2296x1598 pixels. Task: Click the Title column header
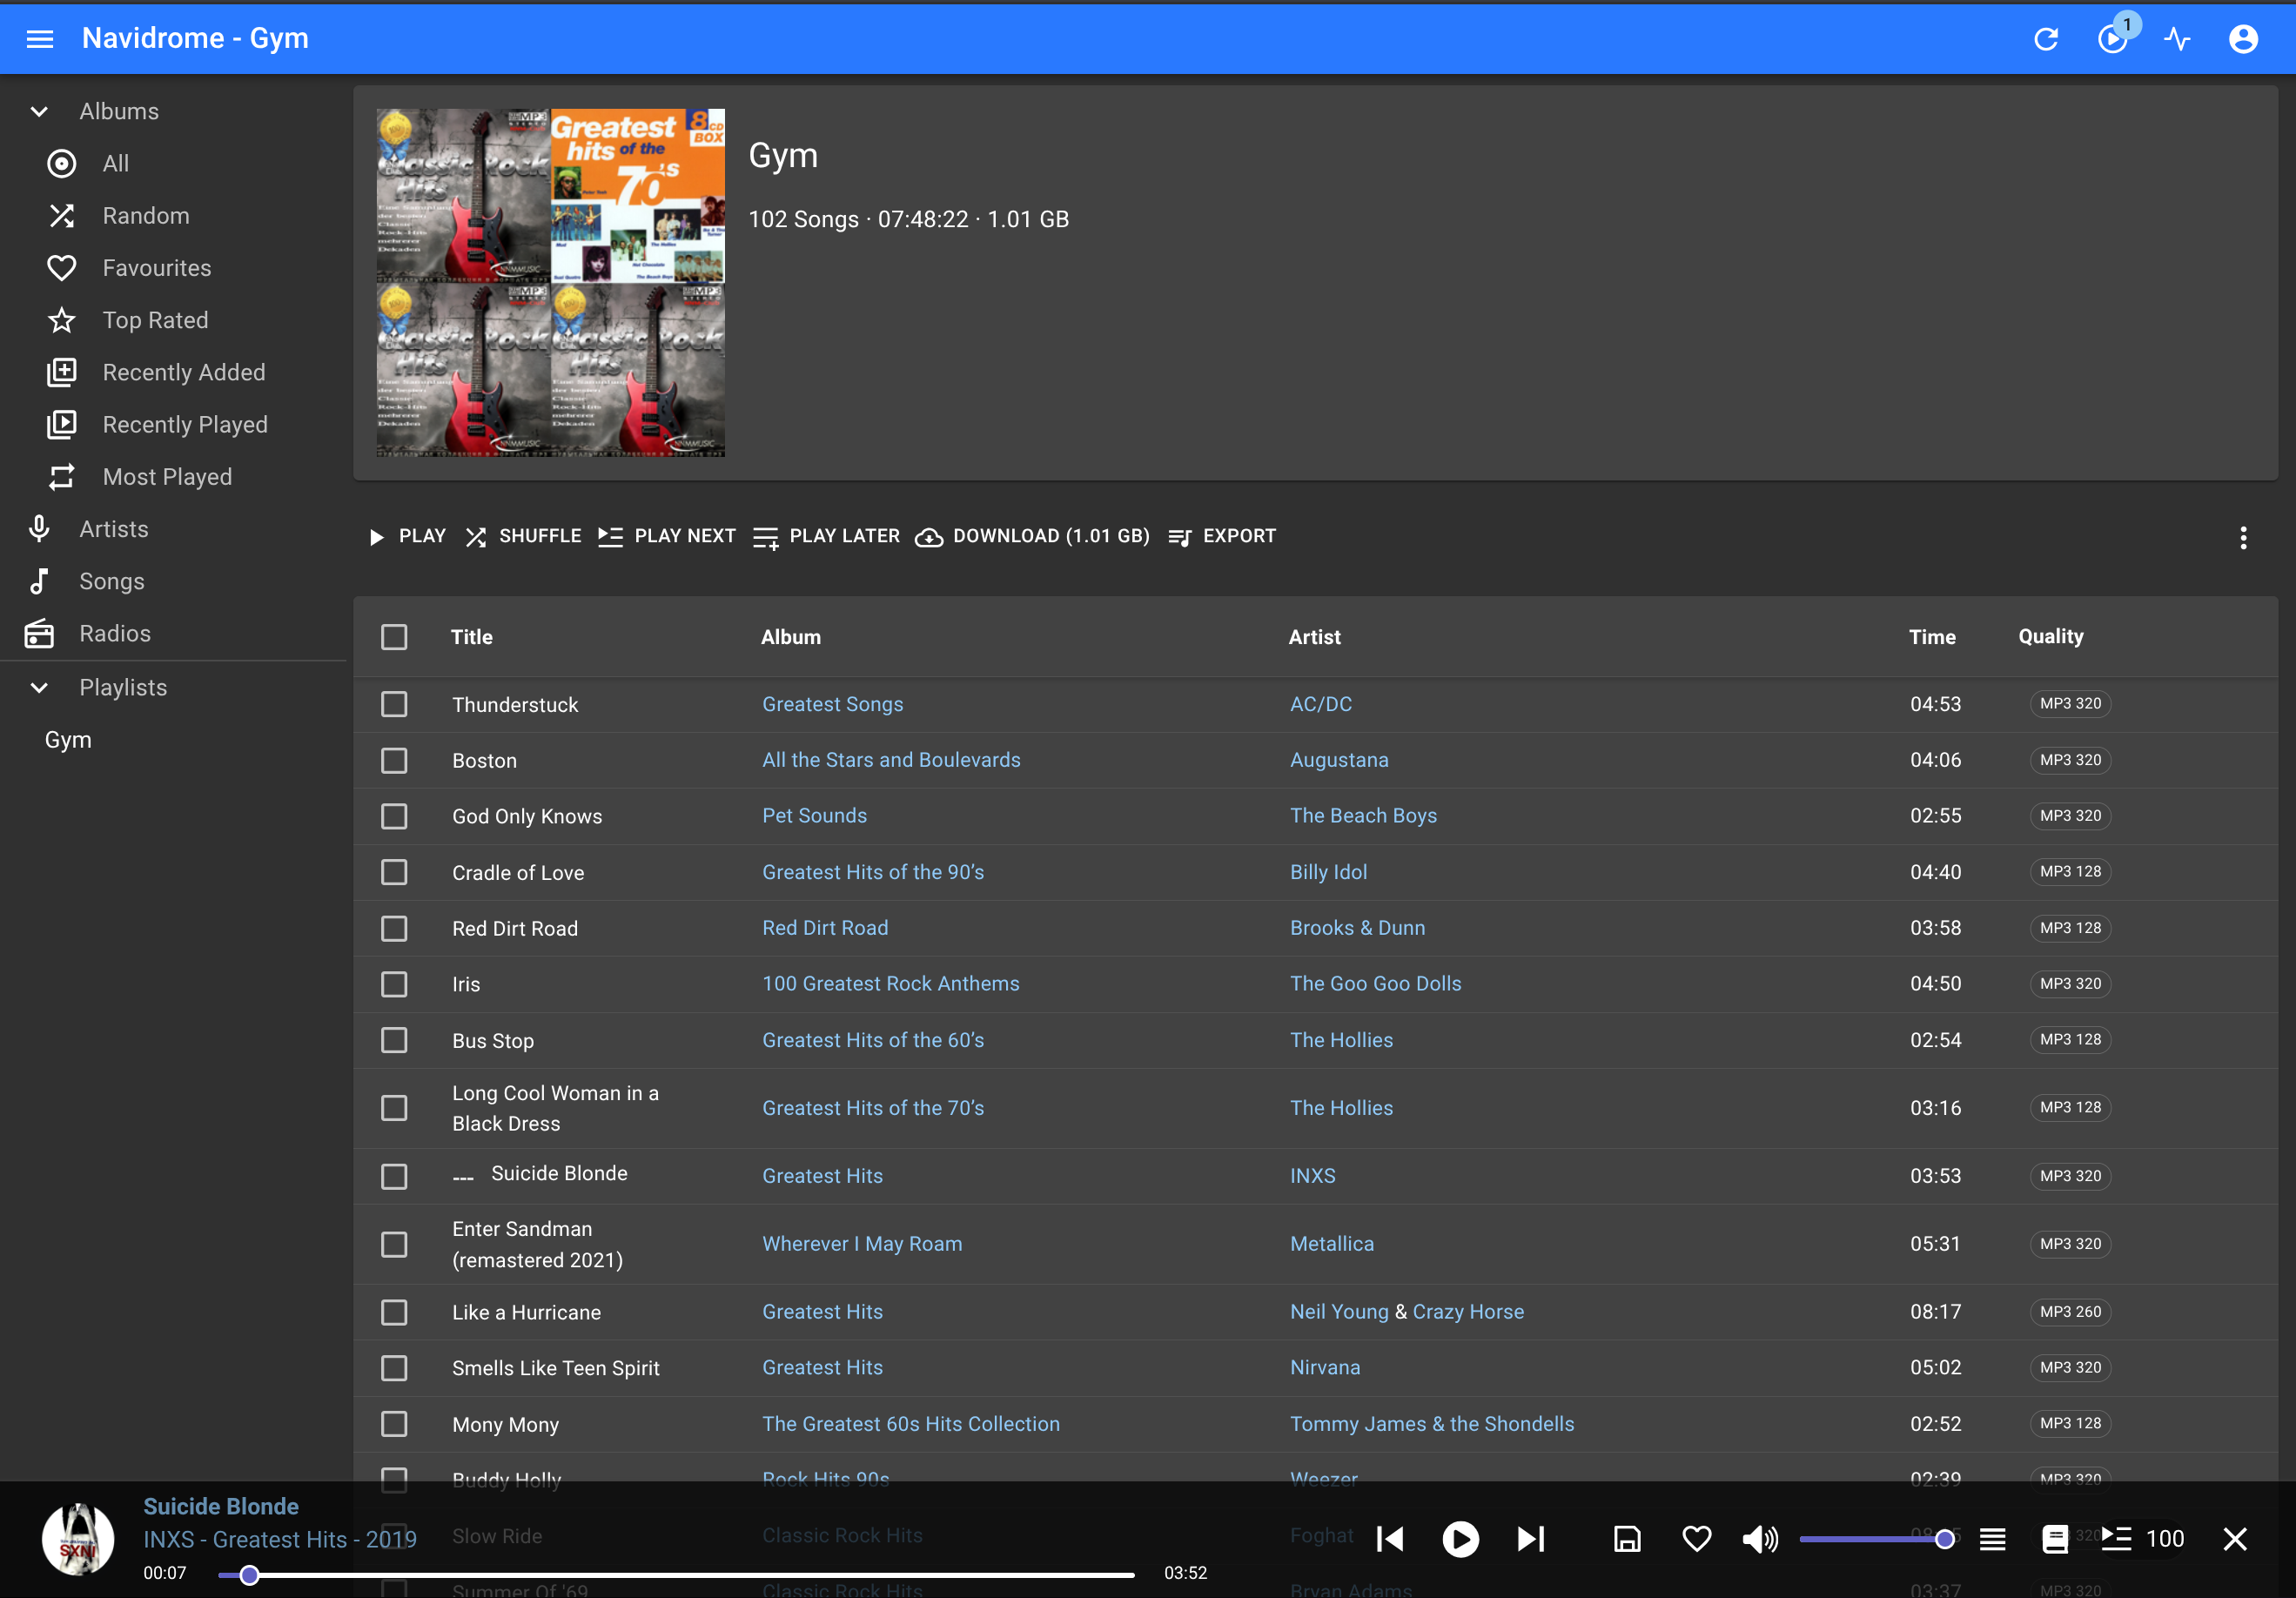471,637
